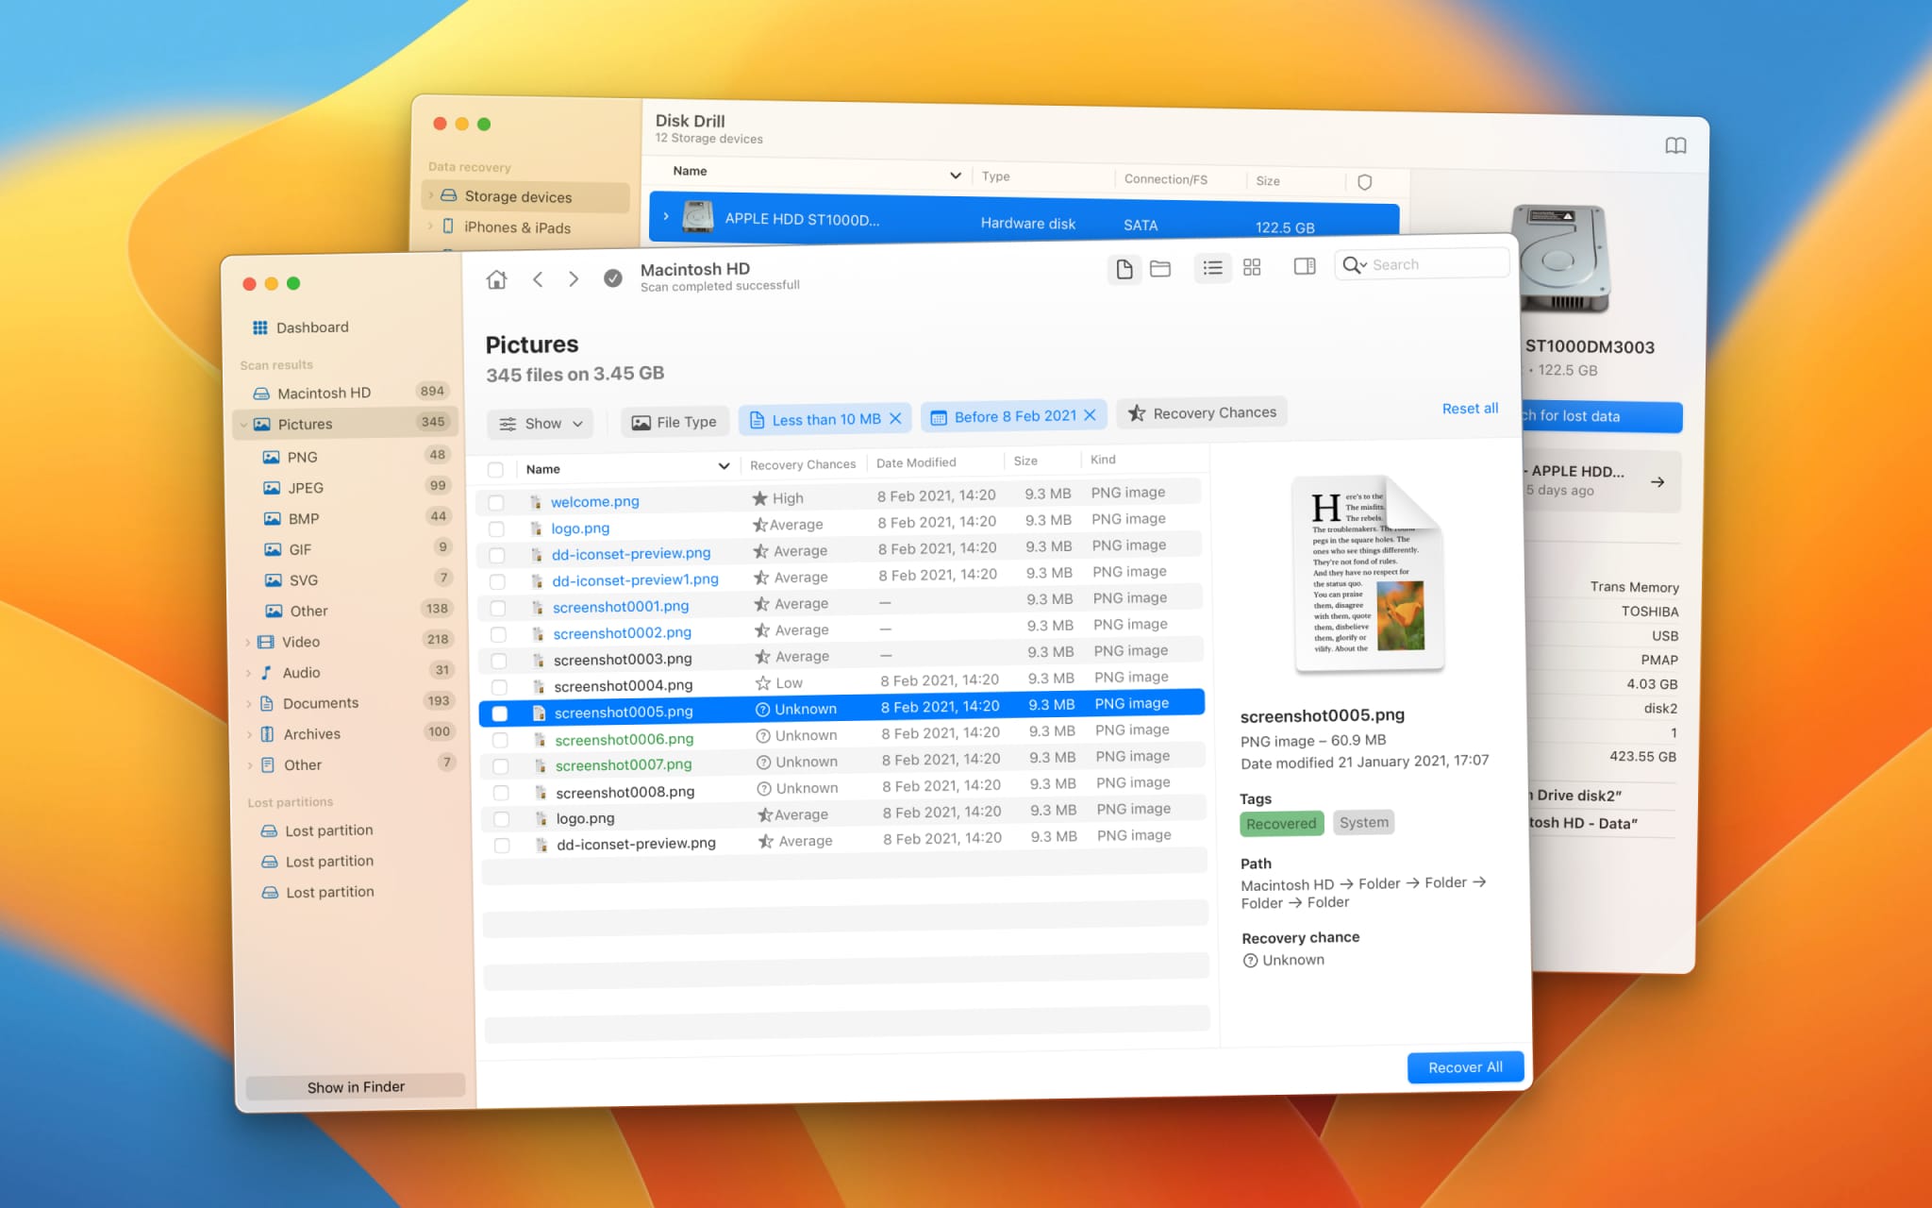This screenshot has width=1932, height=1208.
Task: Sort by Recovery Chances column header
Action: 803,464
